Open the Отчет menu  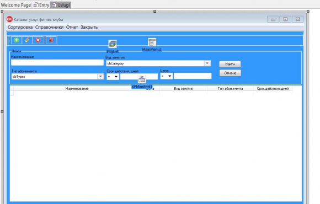tap(72, 27)
